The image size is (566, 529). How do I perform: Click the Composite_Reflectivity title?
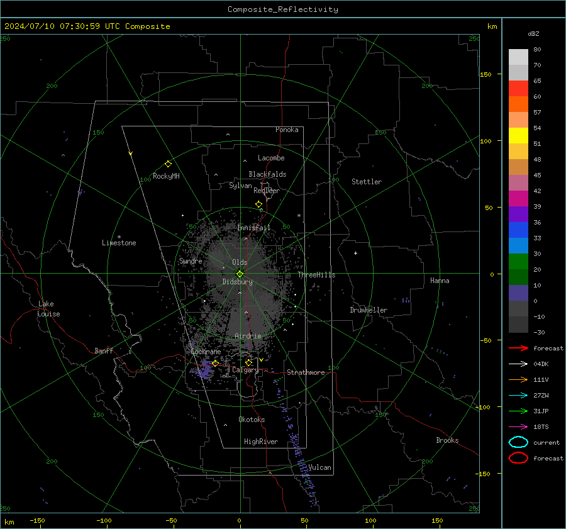(x=283, y=9)
